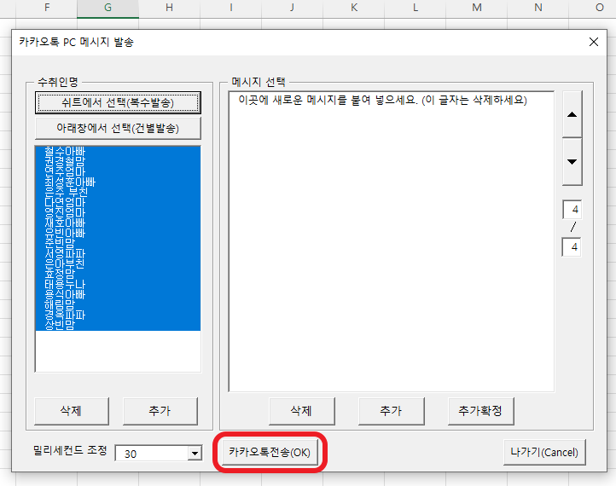Click inside the message text box
This screenshot has width=616, height=486.
point(392,241)
